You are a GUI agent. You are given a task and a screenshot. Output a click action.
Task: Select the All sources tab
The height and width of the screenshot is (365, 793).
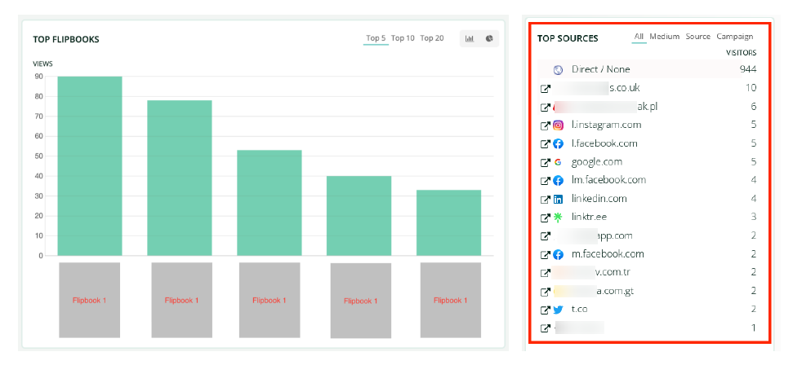click(639, 37)
